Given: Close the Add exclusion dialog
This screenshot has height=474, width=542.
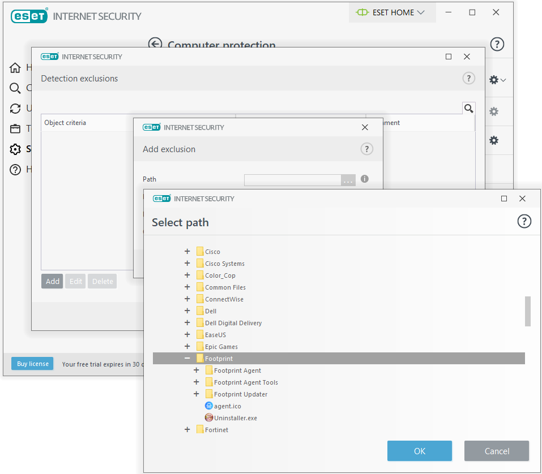Looking at the screenshot, I should pyautogui.click(x=365, y=127).
